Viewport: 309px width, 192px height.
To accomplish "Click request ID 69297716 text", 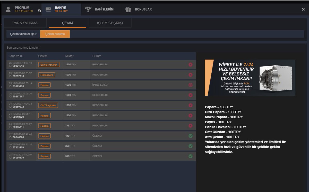I will pyautogui.click(x=16, y=76).
